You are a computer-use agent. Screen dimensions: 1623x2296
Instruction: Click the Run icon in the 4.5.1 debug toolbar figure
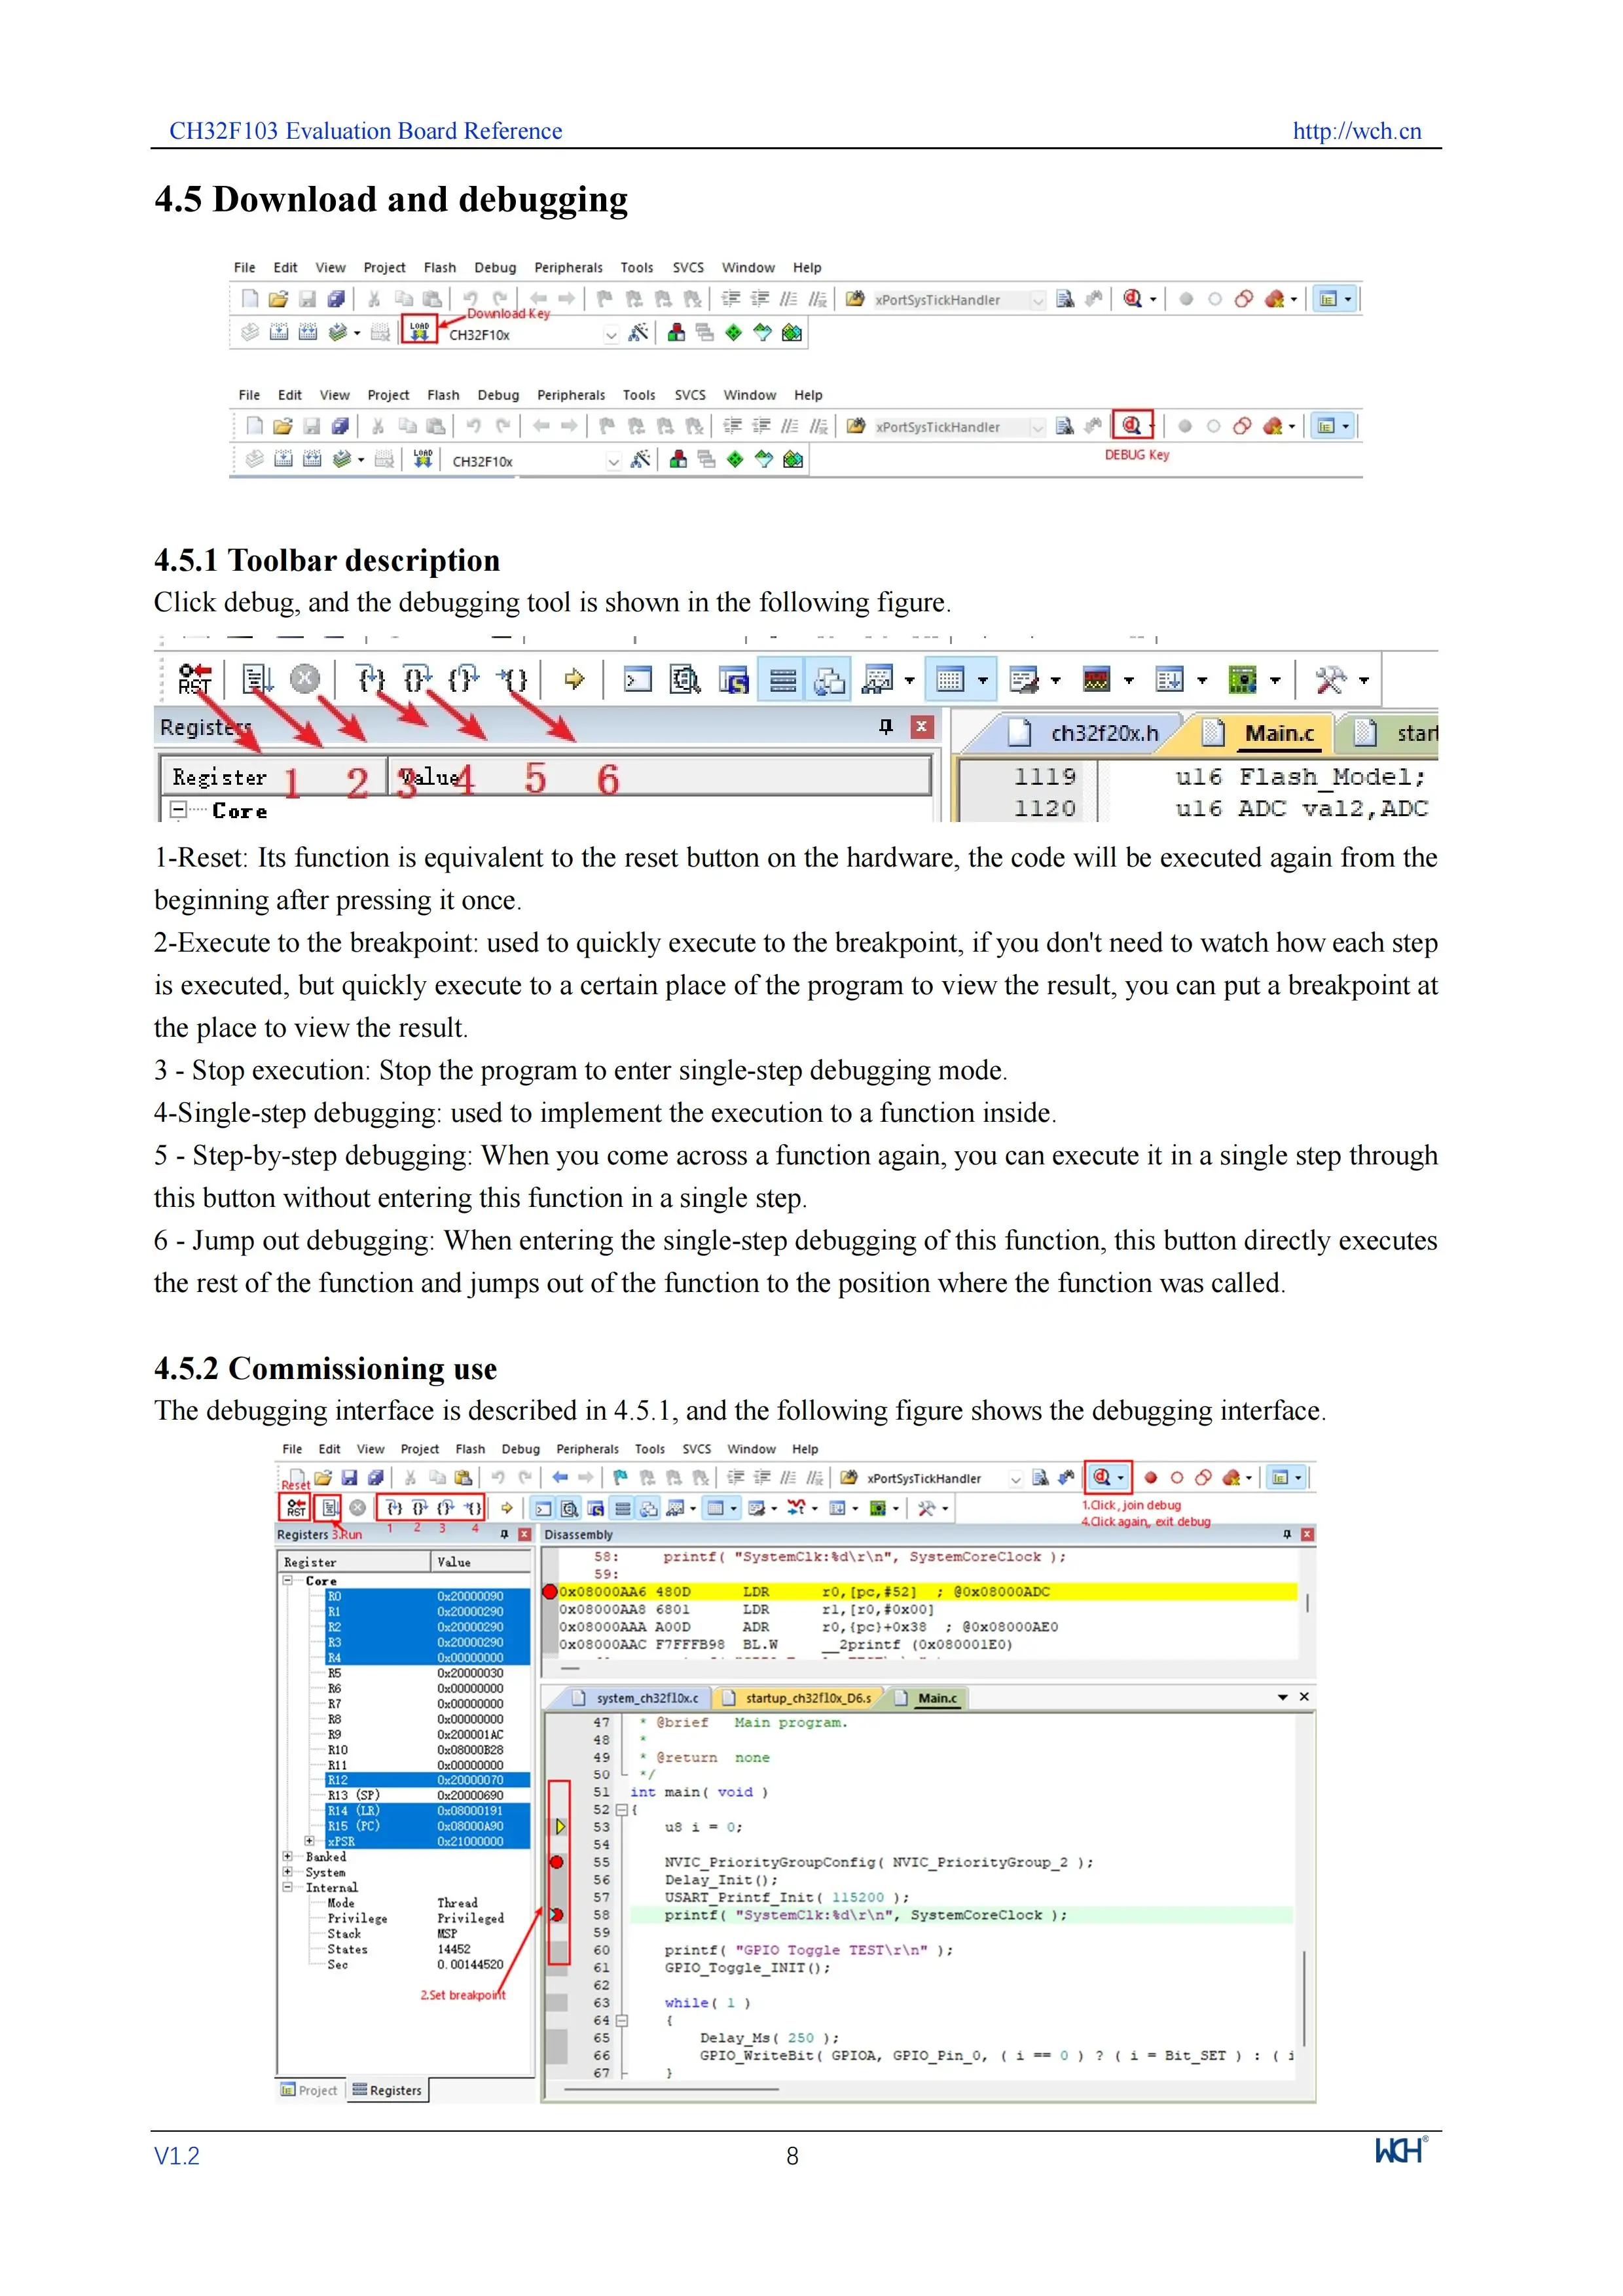257,679
